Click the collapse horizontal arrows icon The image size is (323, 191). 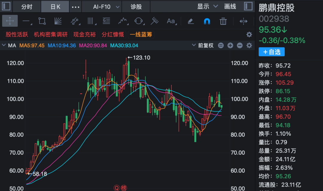coord(243,21)
